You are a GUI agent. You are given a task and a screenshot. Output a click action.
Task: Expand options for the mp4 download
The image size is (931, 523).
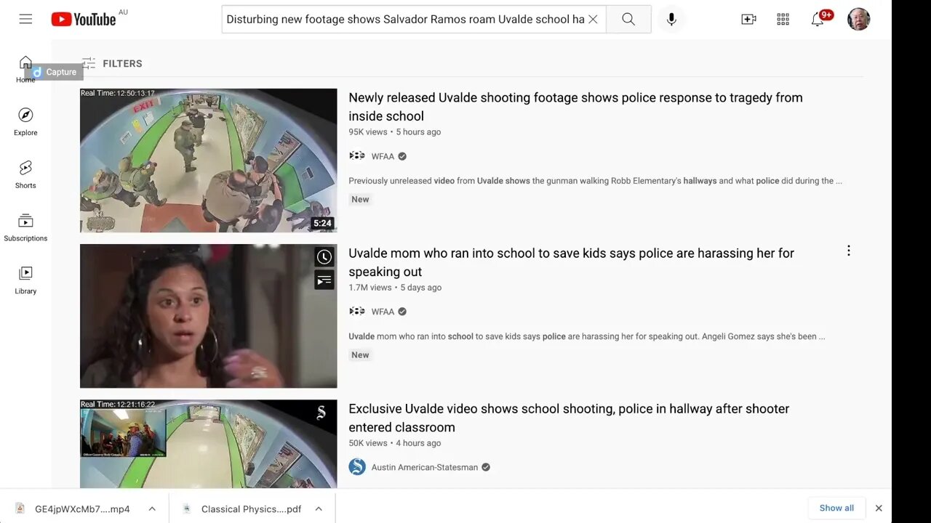tap(152, 508)
